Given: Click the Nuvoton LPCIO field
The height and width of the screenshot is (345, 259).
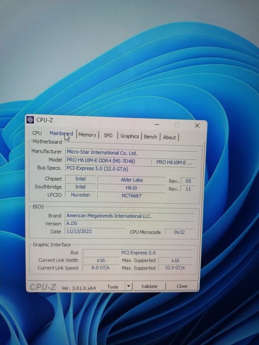Looking at the screenshot, I should 80,195.
